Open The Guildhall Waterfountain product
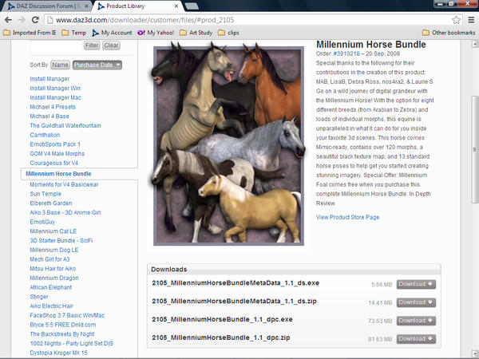Image resolution: width=479 pixels, height=359 pixels. point(65,125)
